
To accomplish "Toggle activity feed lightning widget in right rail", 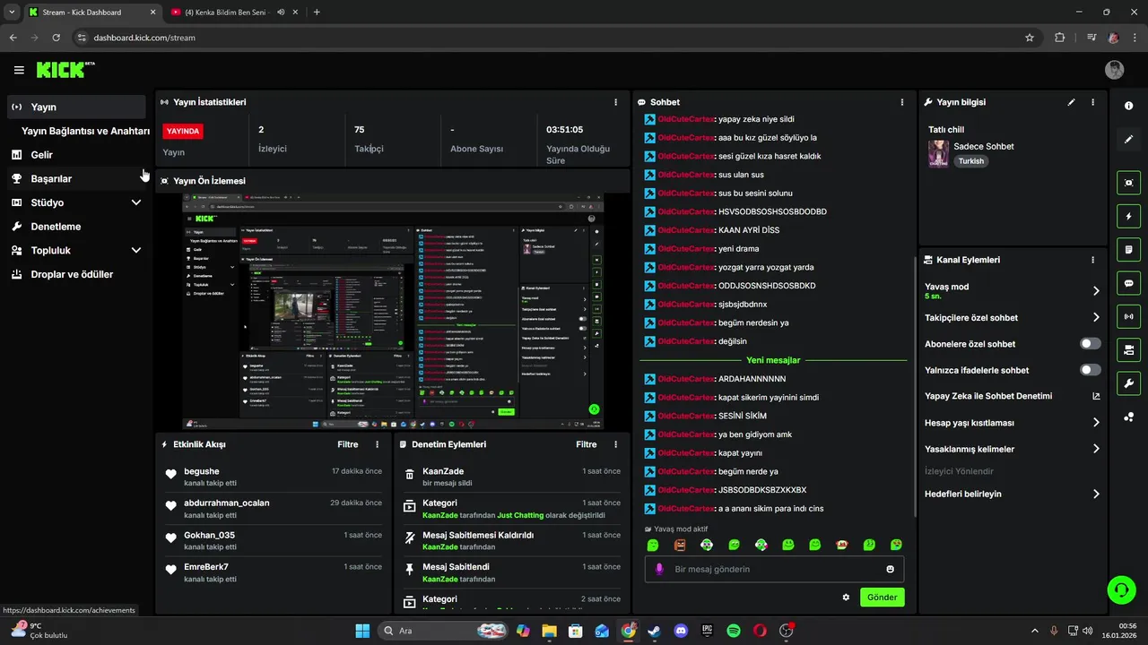I will (1128, 216).
